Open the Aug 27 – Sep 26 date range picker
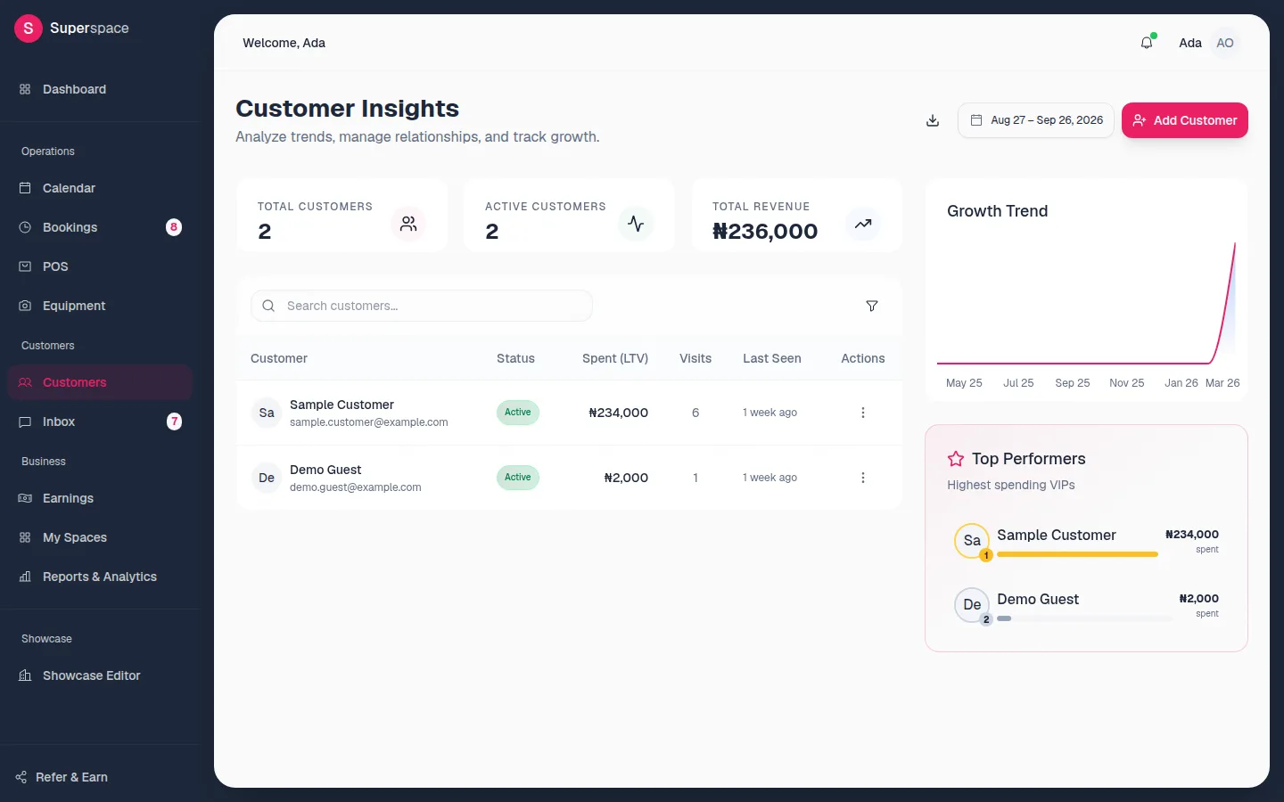 tap(1036, 120)
